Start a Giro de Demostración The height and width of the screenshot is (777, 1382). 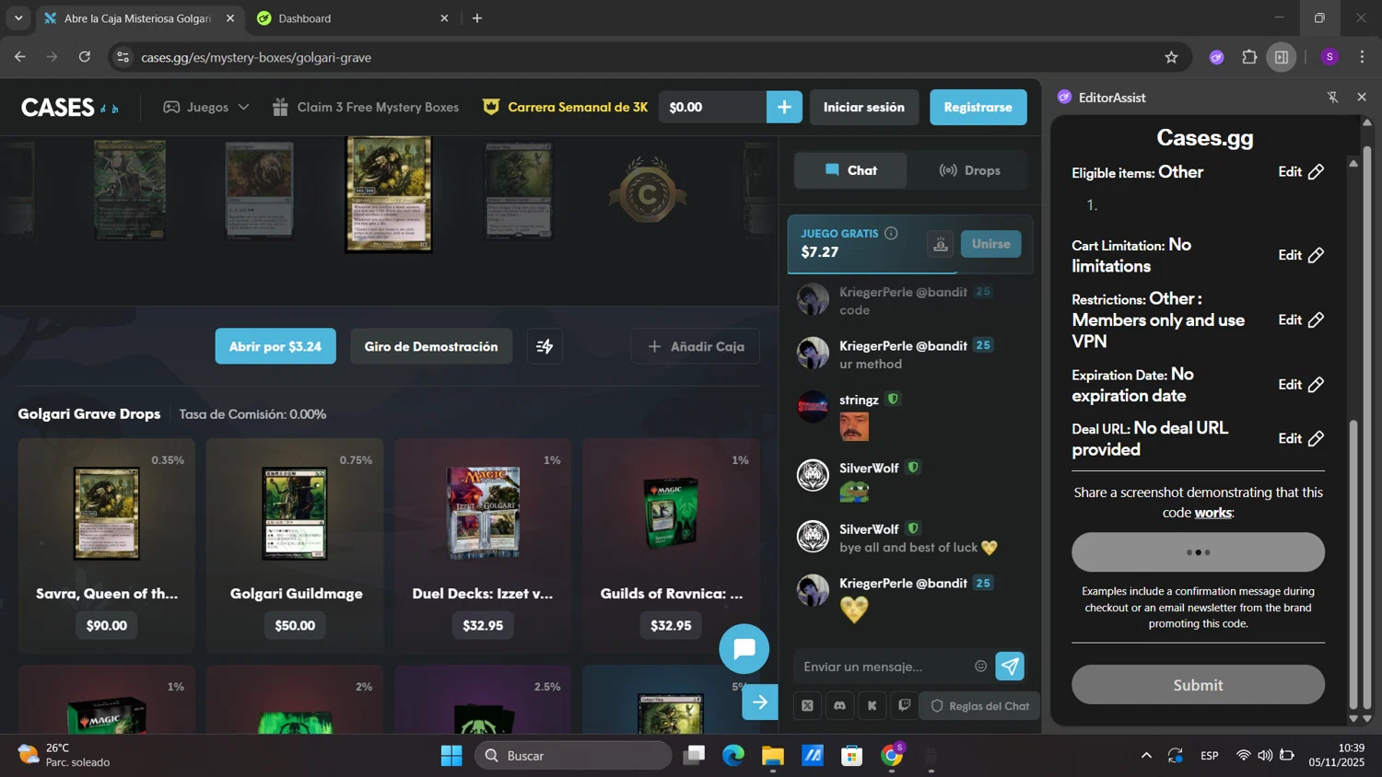[x=431, y=346]
